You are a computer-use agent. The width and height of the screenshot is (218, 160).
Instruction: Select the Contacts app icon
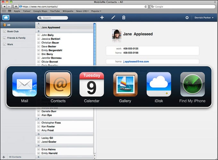pyautogui.click(x=58, y=84)
